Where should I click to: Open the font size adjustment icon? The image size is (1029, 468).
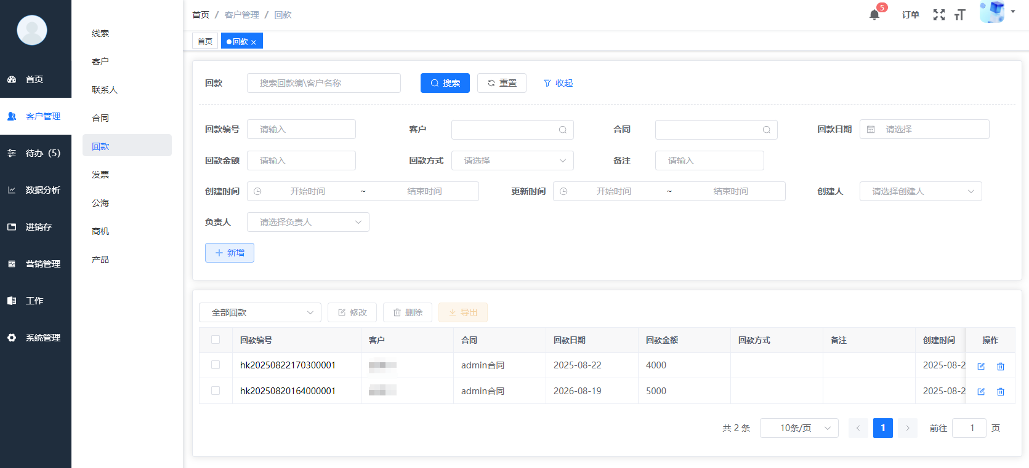pyautogui.click(x=959, y=15)
